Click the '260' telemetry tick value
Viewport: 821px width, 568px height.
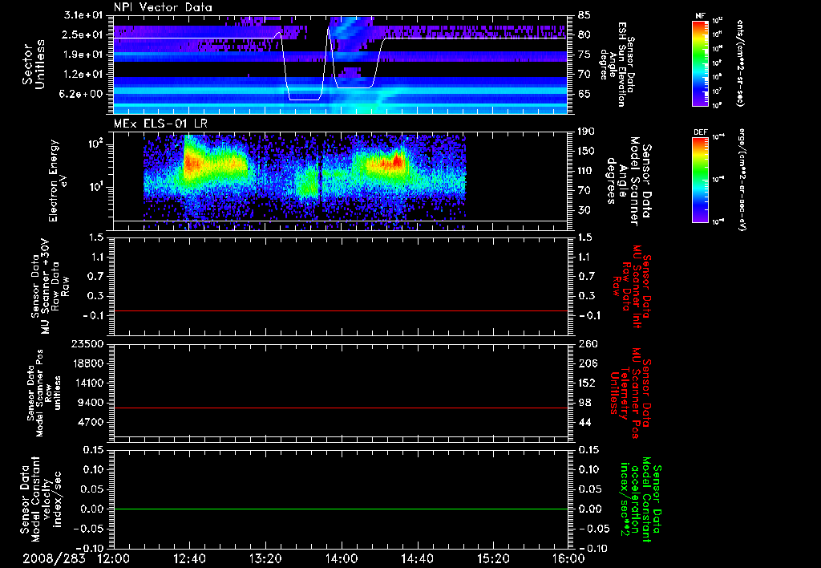point(586,344)
